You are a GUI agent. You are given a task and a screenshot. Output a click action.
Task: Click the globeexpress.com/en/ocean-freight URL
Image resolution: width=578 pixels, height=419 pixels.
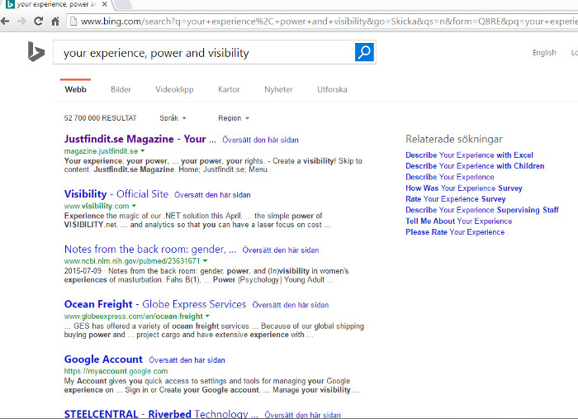(x=134, y=316)
